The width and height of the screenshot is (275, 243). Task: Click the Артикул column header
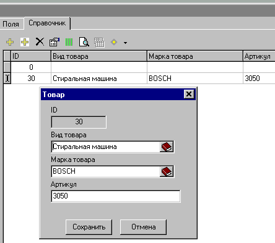(259, 56)
